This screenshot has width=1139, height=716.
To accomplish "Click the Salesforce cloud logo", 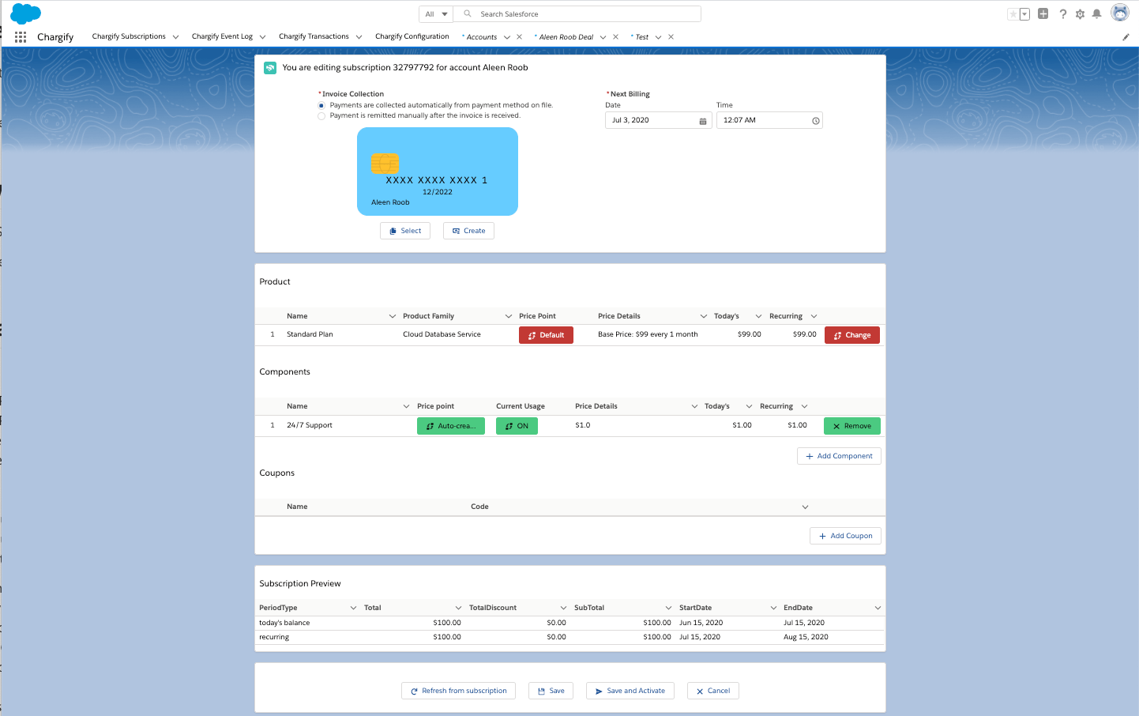I will (x=25, y=13).
